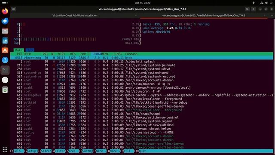
Task: Click F3 Search in htop footer
Action: point(44,151)
